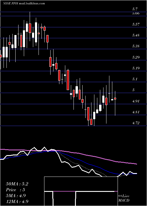Click the 5.38 price axis label
This screenshot has height=206, width=147.
click(x=136, y=46)
